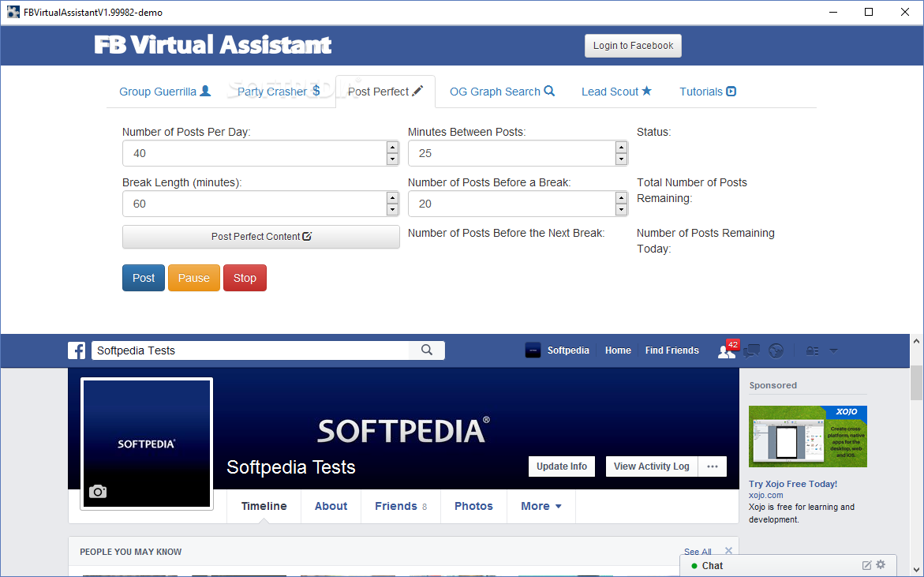Open chat settings gear icon
Screen dimensions: 924x577
click(881, 564)
